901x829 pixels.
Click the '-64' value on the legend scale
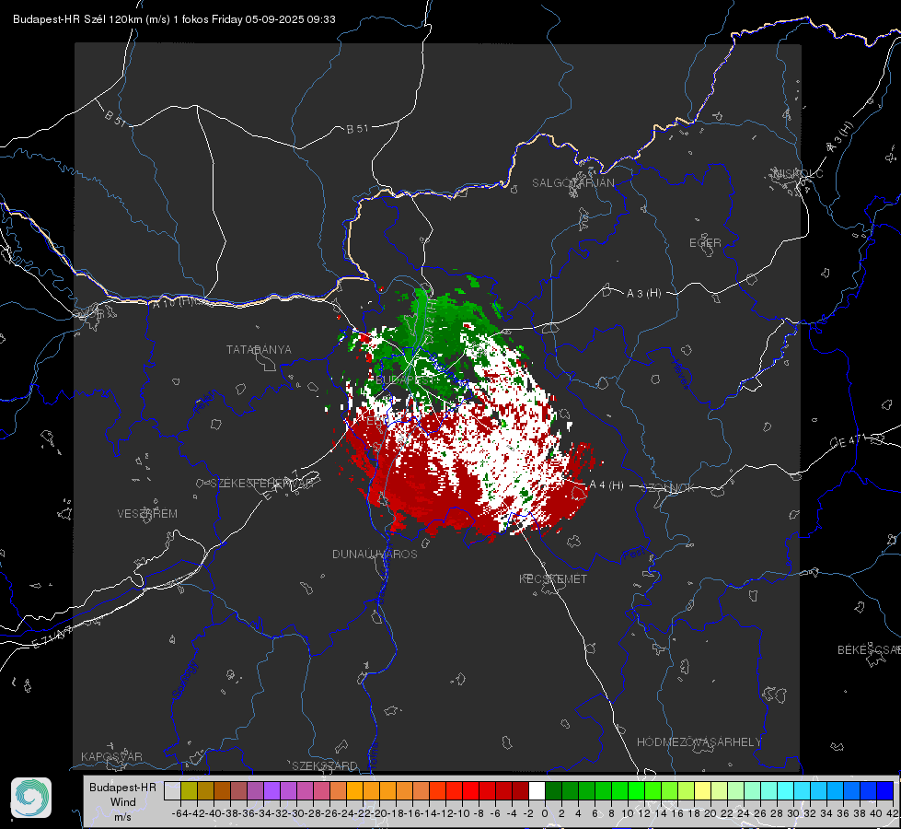[180, 813]
